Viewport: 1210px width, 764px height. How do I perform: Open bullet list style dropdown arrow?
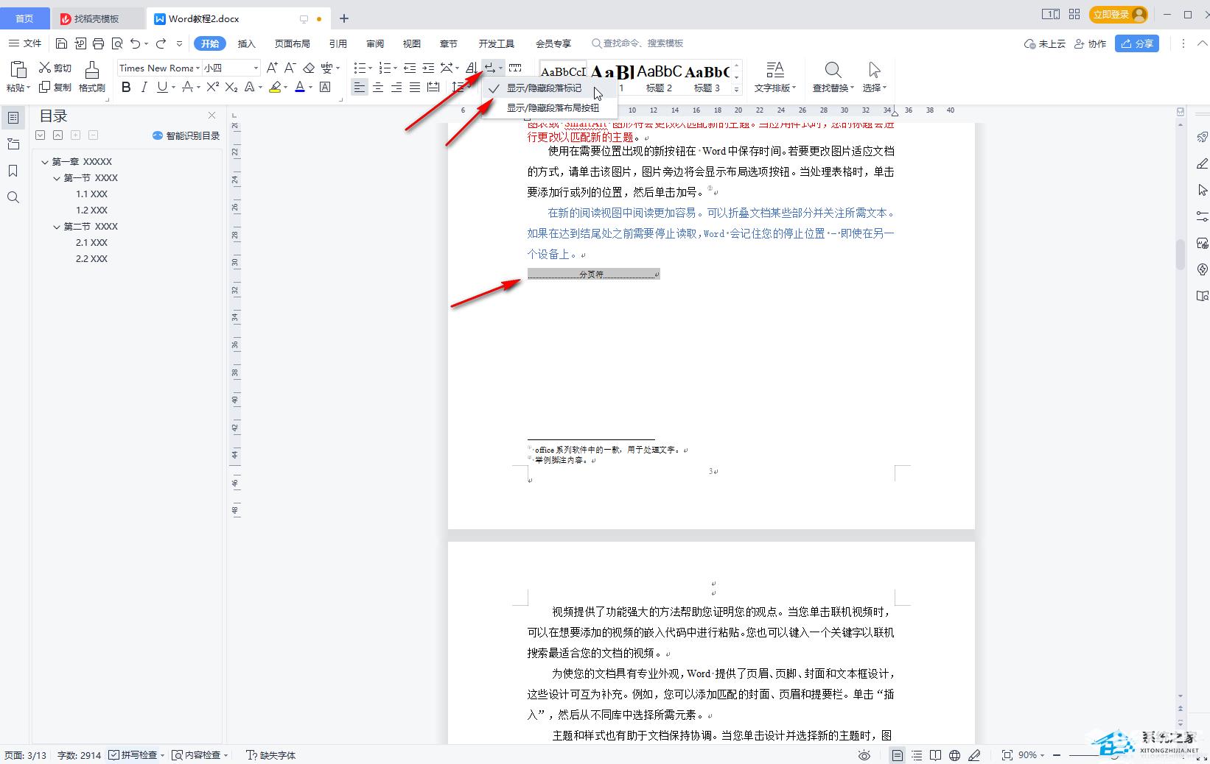tap(370, 68)
